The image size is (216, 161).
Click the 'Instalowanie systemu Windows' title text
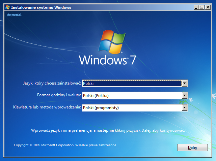pyautogui.click(x=41, y=7)
